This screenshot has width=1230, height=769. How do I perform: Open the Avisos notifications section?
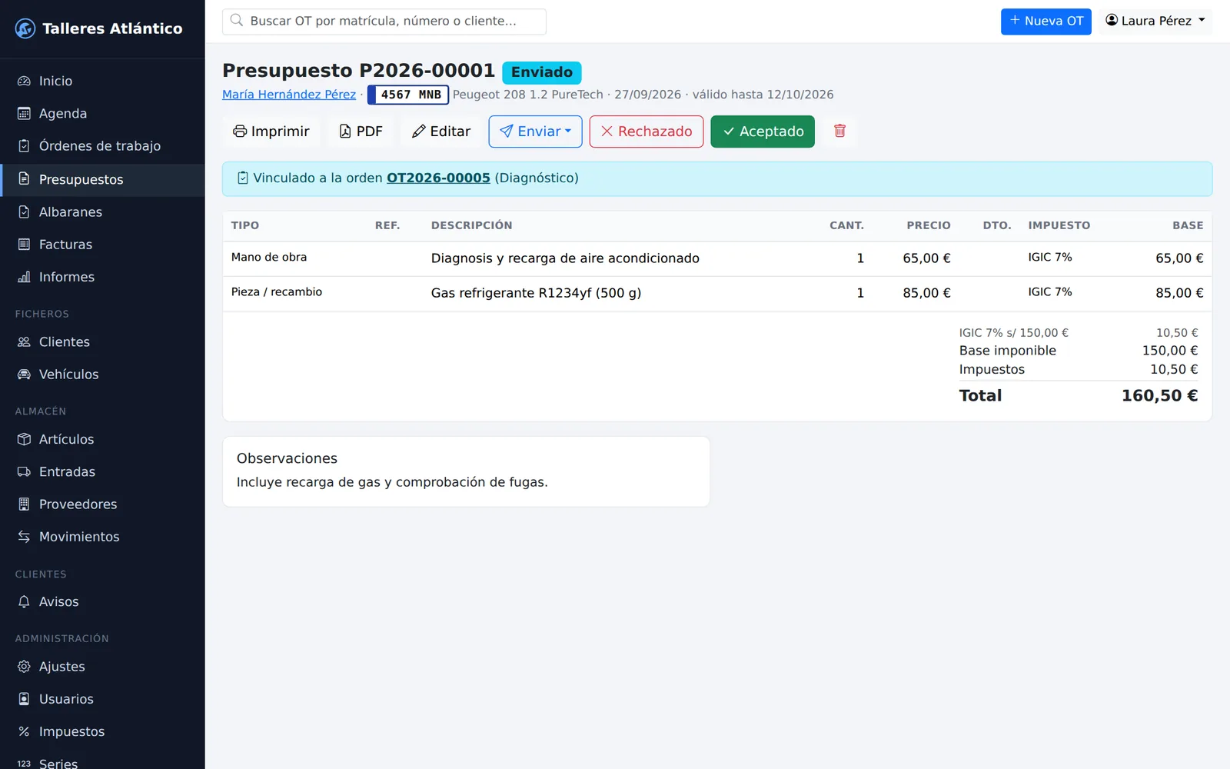tap(102, 601)
